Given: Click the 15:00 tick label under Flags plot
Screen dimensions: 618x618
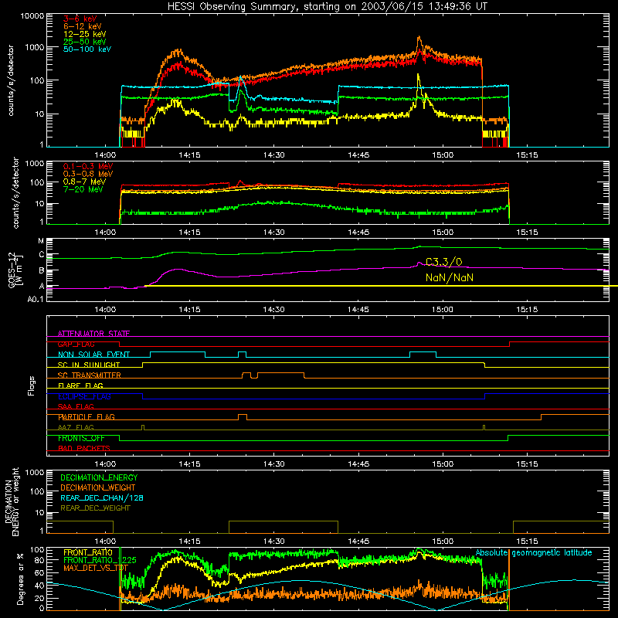Looking at the screenshot, I should click(443, 464).
